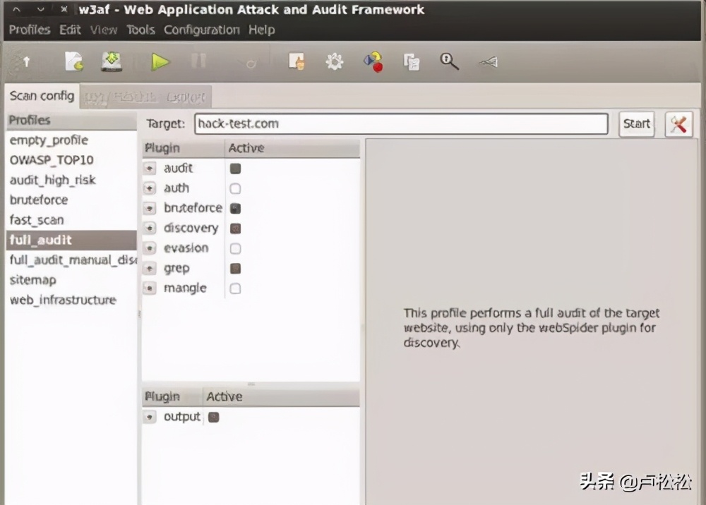Click the gear icon in the toolbar
This screenshot has width=706, height=505.
pos(334,62)
